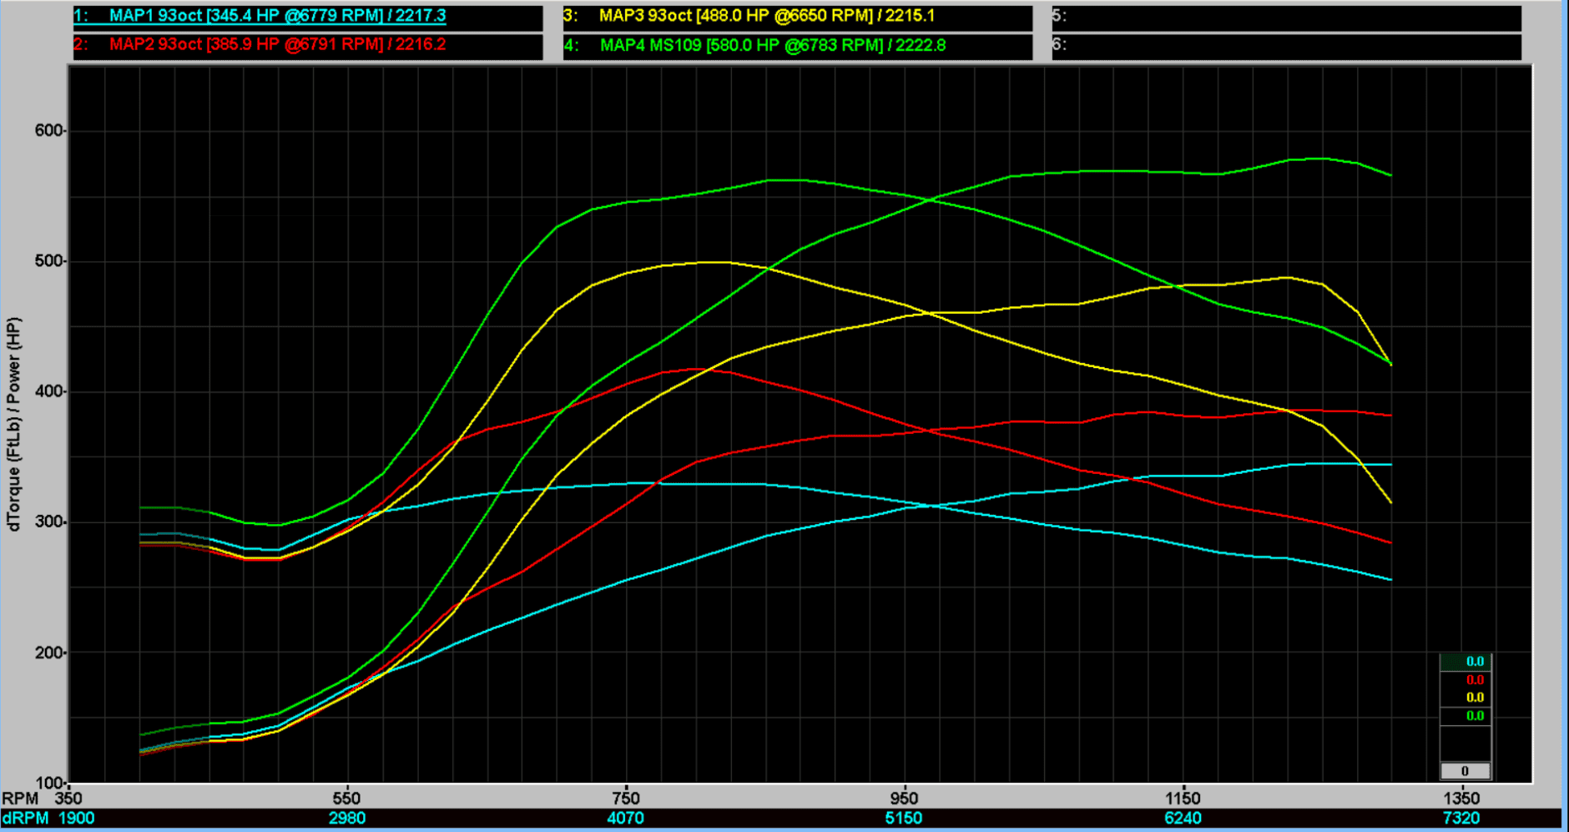Viewport: 1569px width, 832px height.
Task: Click RPM axis value 550
Action: point(346,799)
